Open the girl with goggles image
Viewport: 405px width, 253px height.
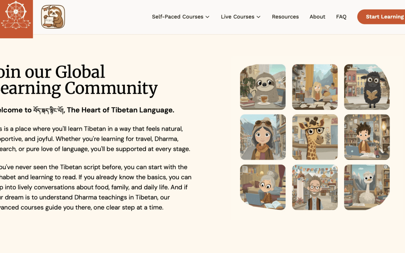point(262,137)
